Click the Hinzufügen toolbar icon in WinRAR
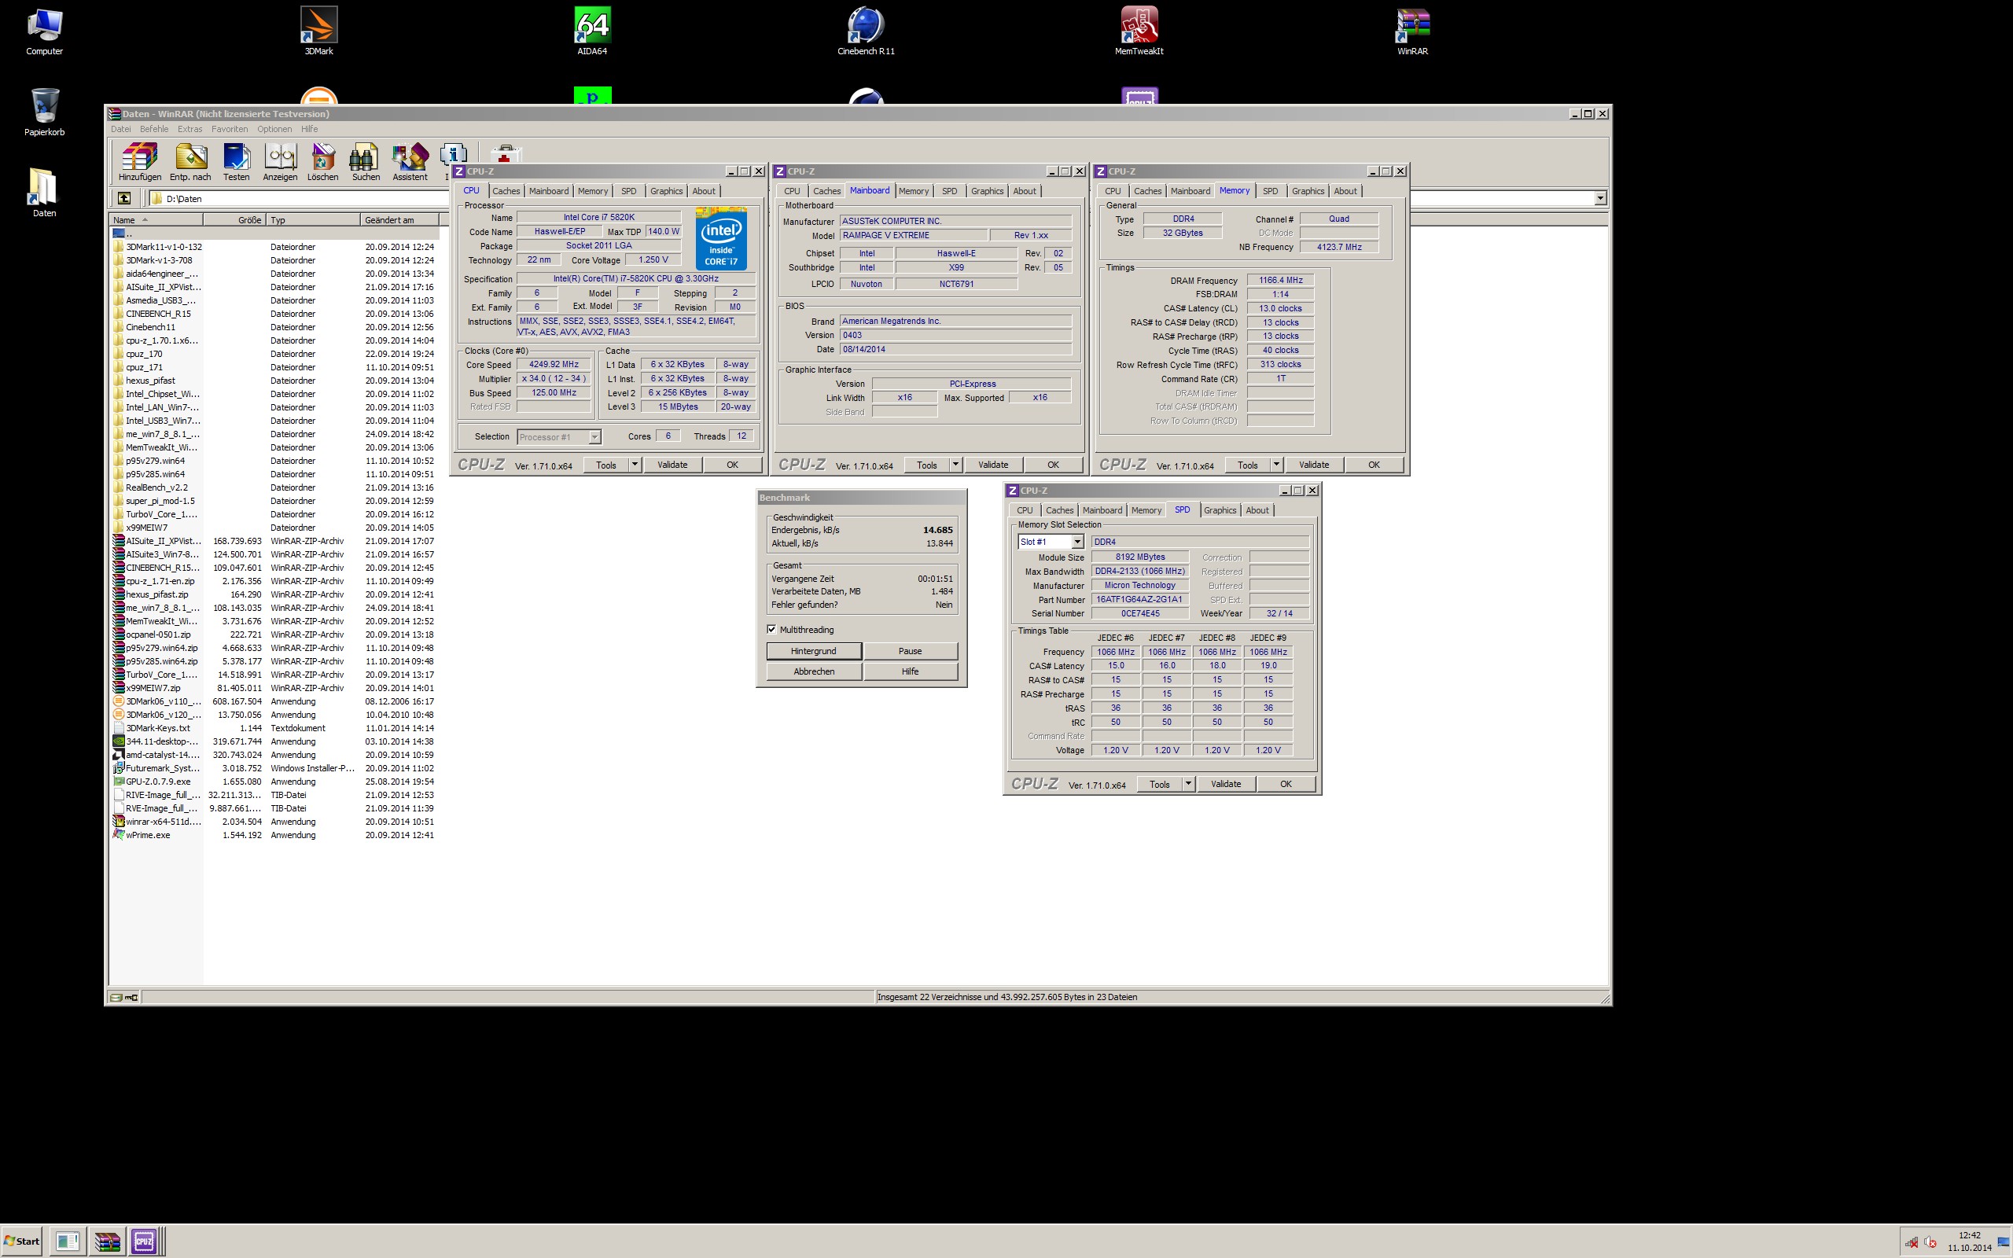This screenshot has height=1258, width=2013. click(x=140, y=162)
